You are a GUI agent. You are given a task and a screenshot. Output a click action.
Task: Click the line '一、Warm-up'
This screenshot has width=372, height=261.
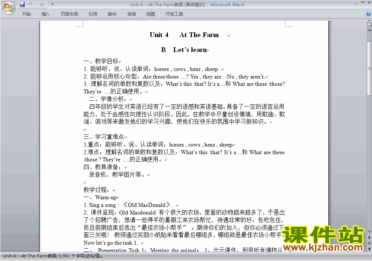click(100, 197)
